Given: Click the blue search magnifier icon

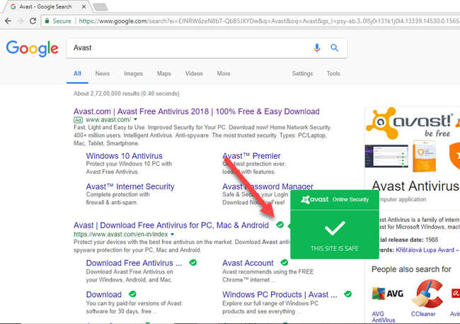Looking at the screenshot, I should click(x=335, y=48).
